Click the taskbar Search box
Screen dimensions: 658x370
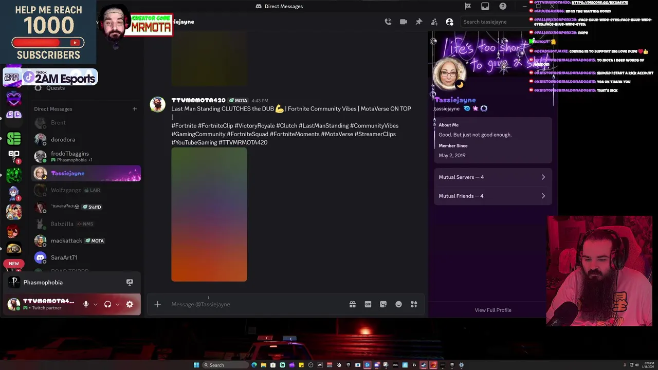226,365
